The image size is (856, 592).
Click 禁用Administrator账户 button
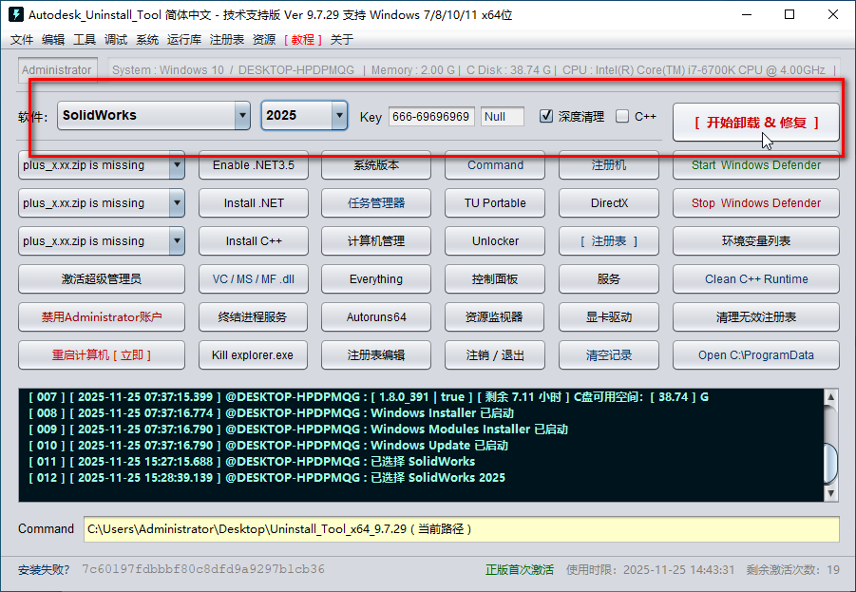click(x=102, y=316)
